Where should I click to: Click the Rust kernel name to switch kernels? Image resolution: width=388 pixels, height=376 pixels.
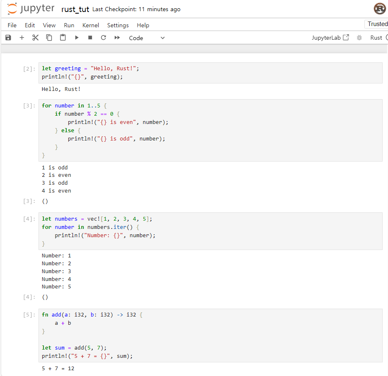click(x=376, y=37)
